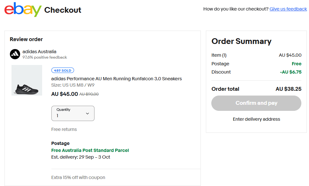Click the strikethrough AU $90.00 original price

coord(89,94)
